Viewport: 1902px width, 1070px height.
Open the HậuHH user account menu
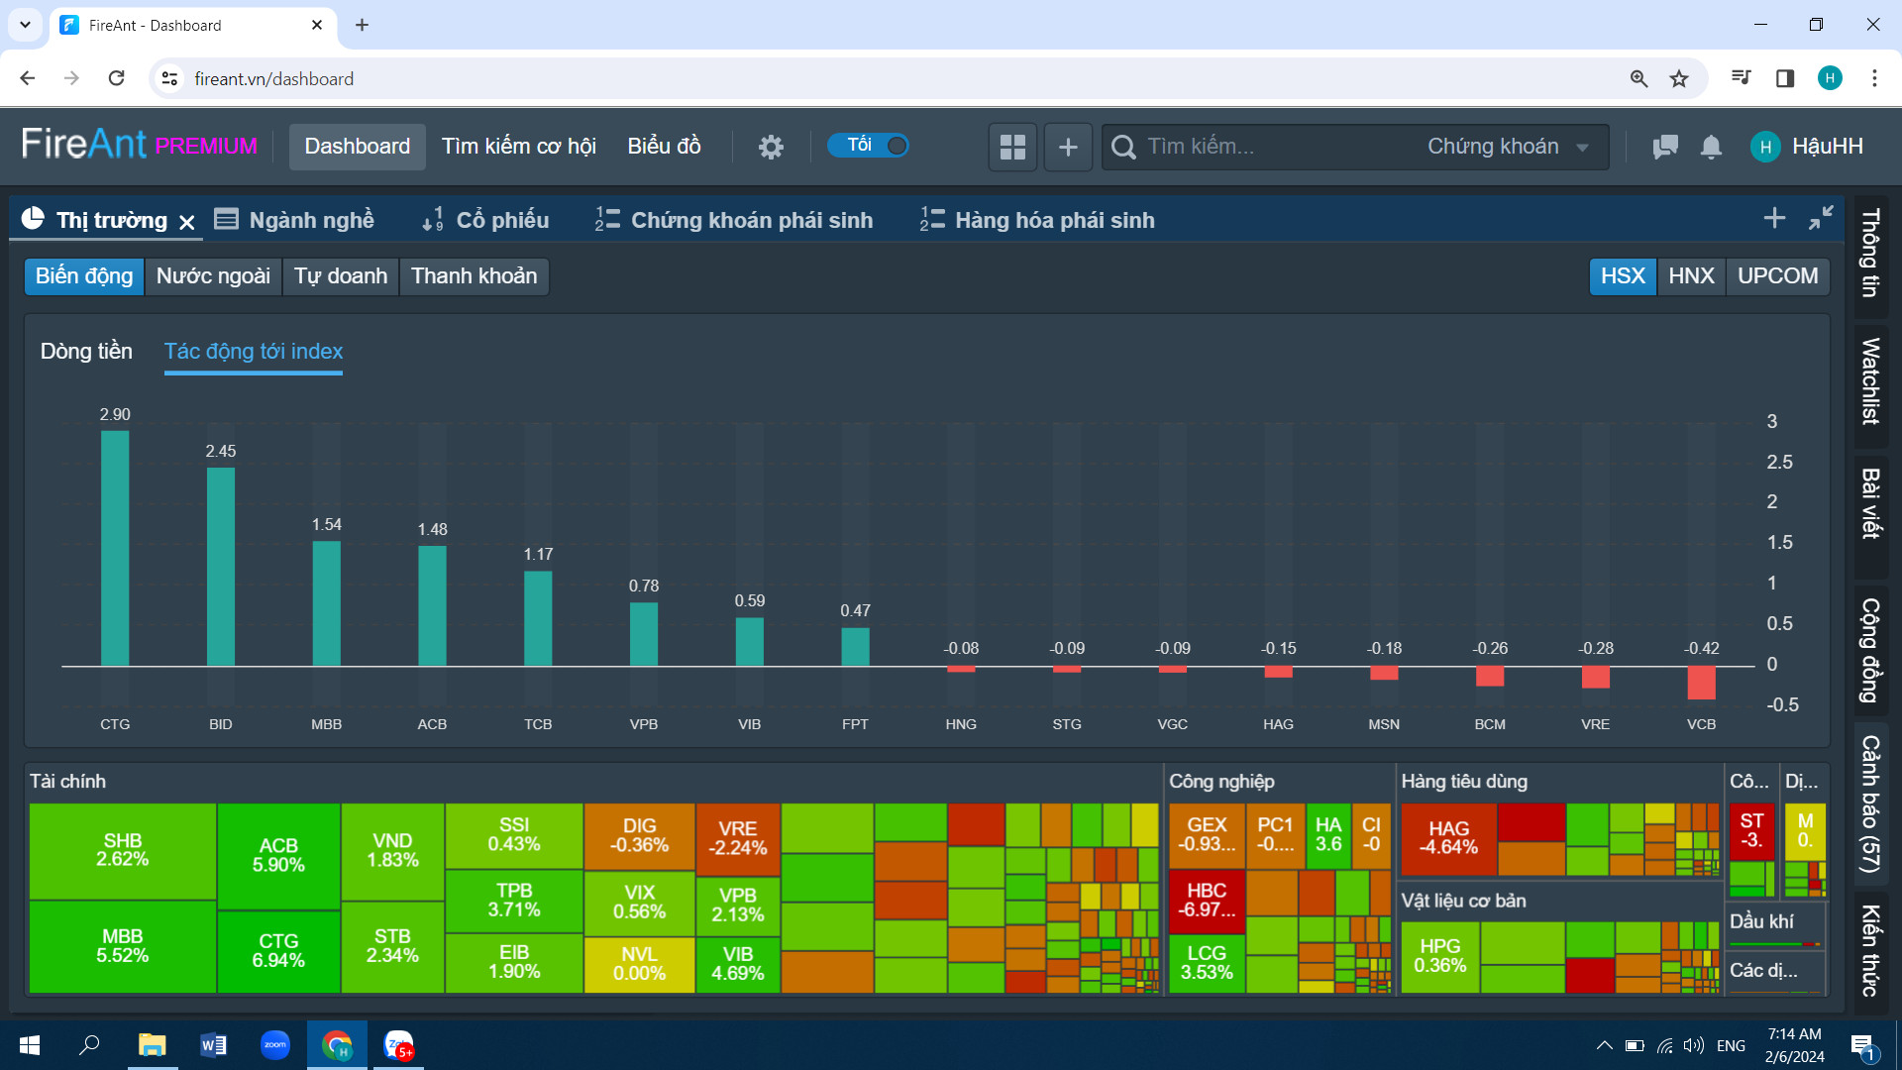coord(1808,147)
